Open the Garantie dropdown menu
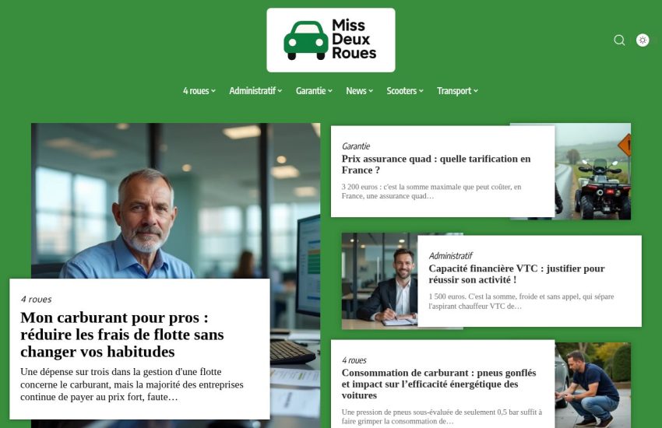 [x=314, y=91]
